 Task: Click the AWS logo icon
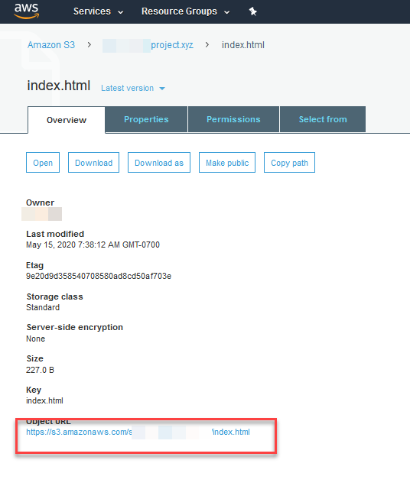pos(26,11)
